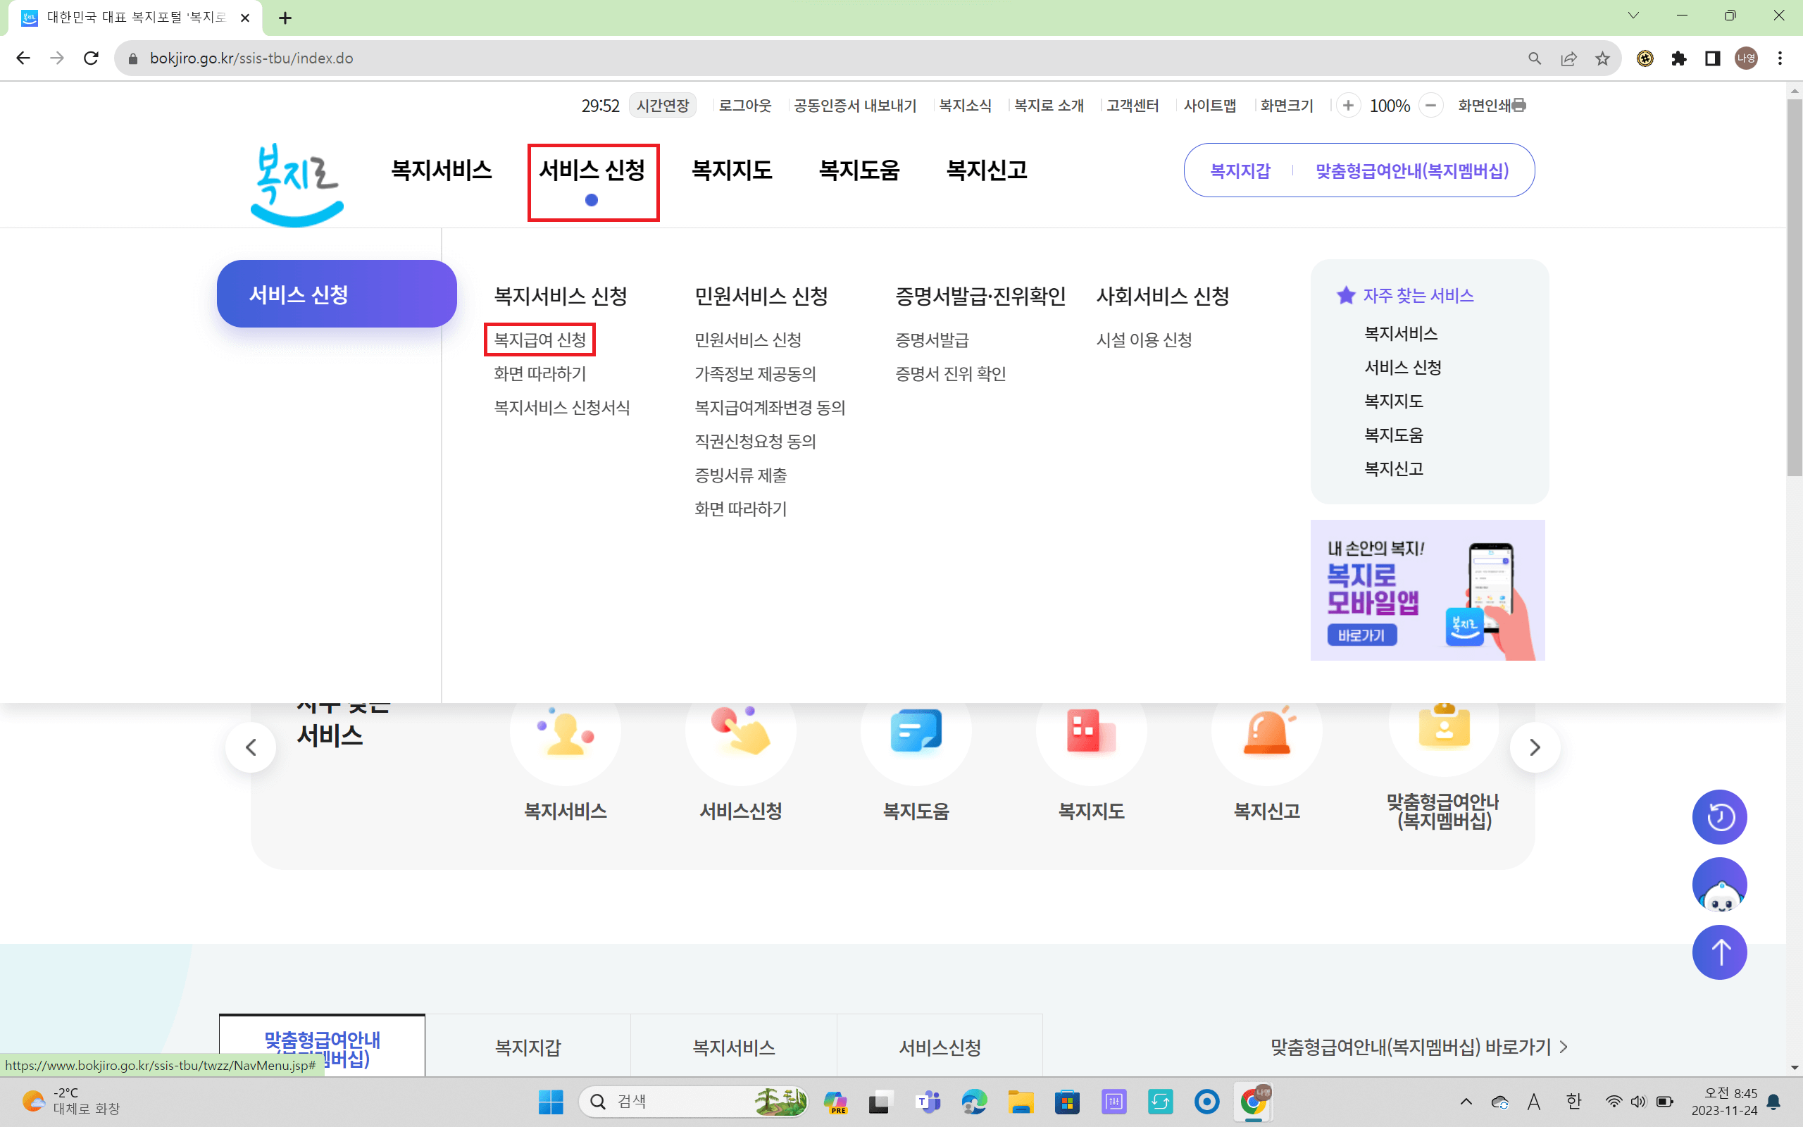Click the 화면인쇄 printer icon
Image resolution: width=1803 pixels, height=1127 pixels.
point(1520,106)
